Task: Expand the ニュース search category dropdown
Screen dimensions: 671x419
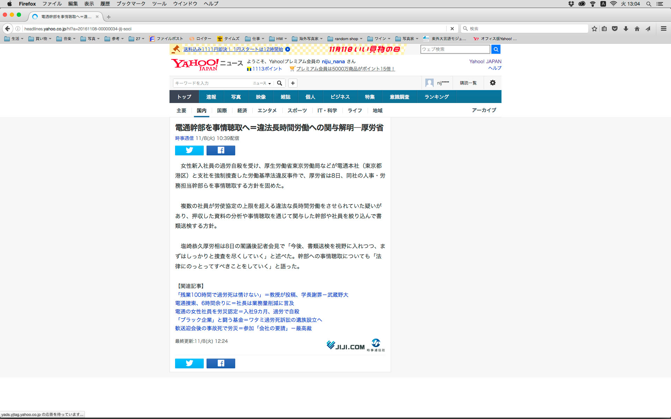Action: point(262,83)
